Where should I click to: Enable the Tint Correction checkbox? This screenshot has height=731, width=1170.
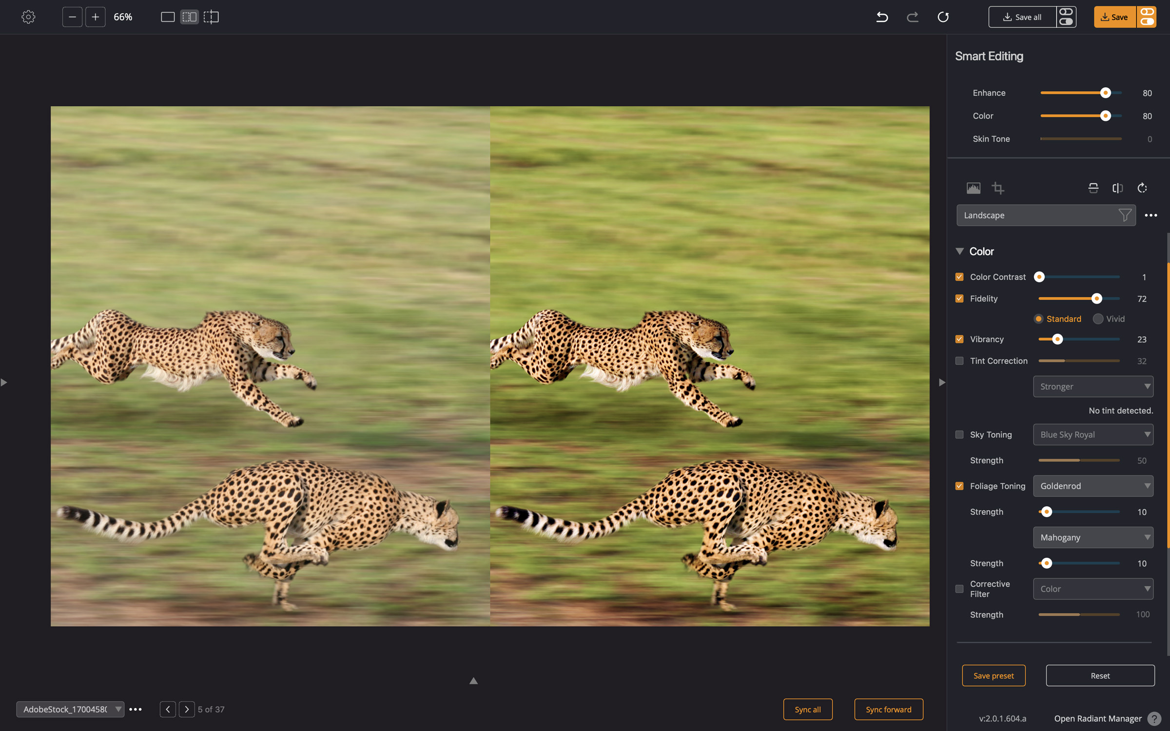click(x=959, y=361)
